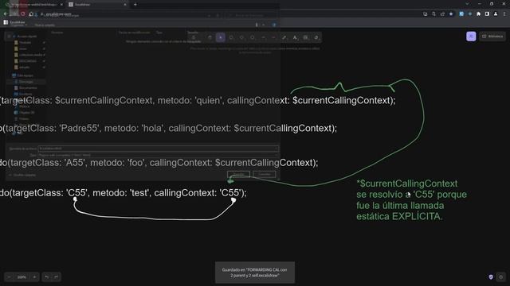
Task: Select the "targetClass: 'Padre55'" text line
Action: click(168, 129)
